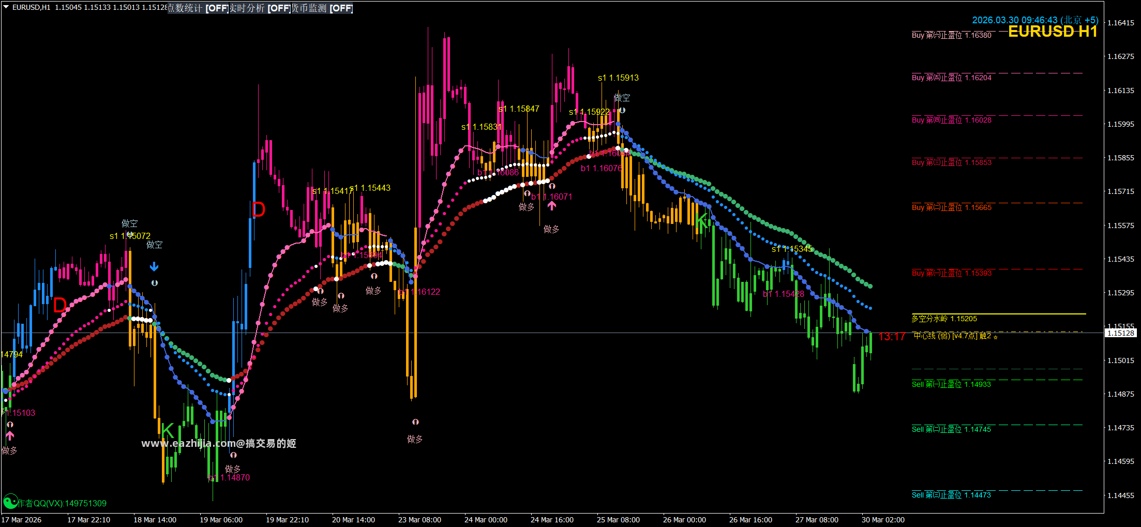Click the author QQ(VX):149751309 text
1141x527 pixels.
(x=62, y=503)
